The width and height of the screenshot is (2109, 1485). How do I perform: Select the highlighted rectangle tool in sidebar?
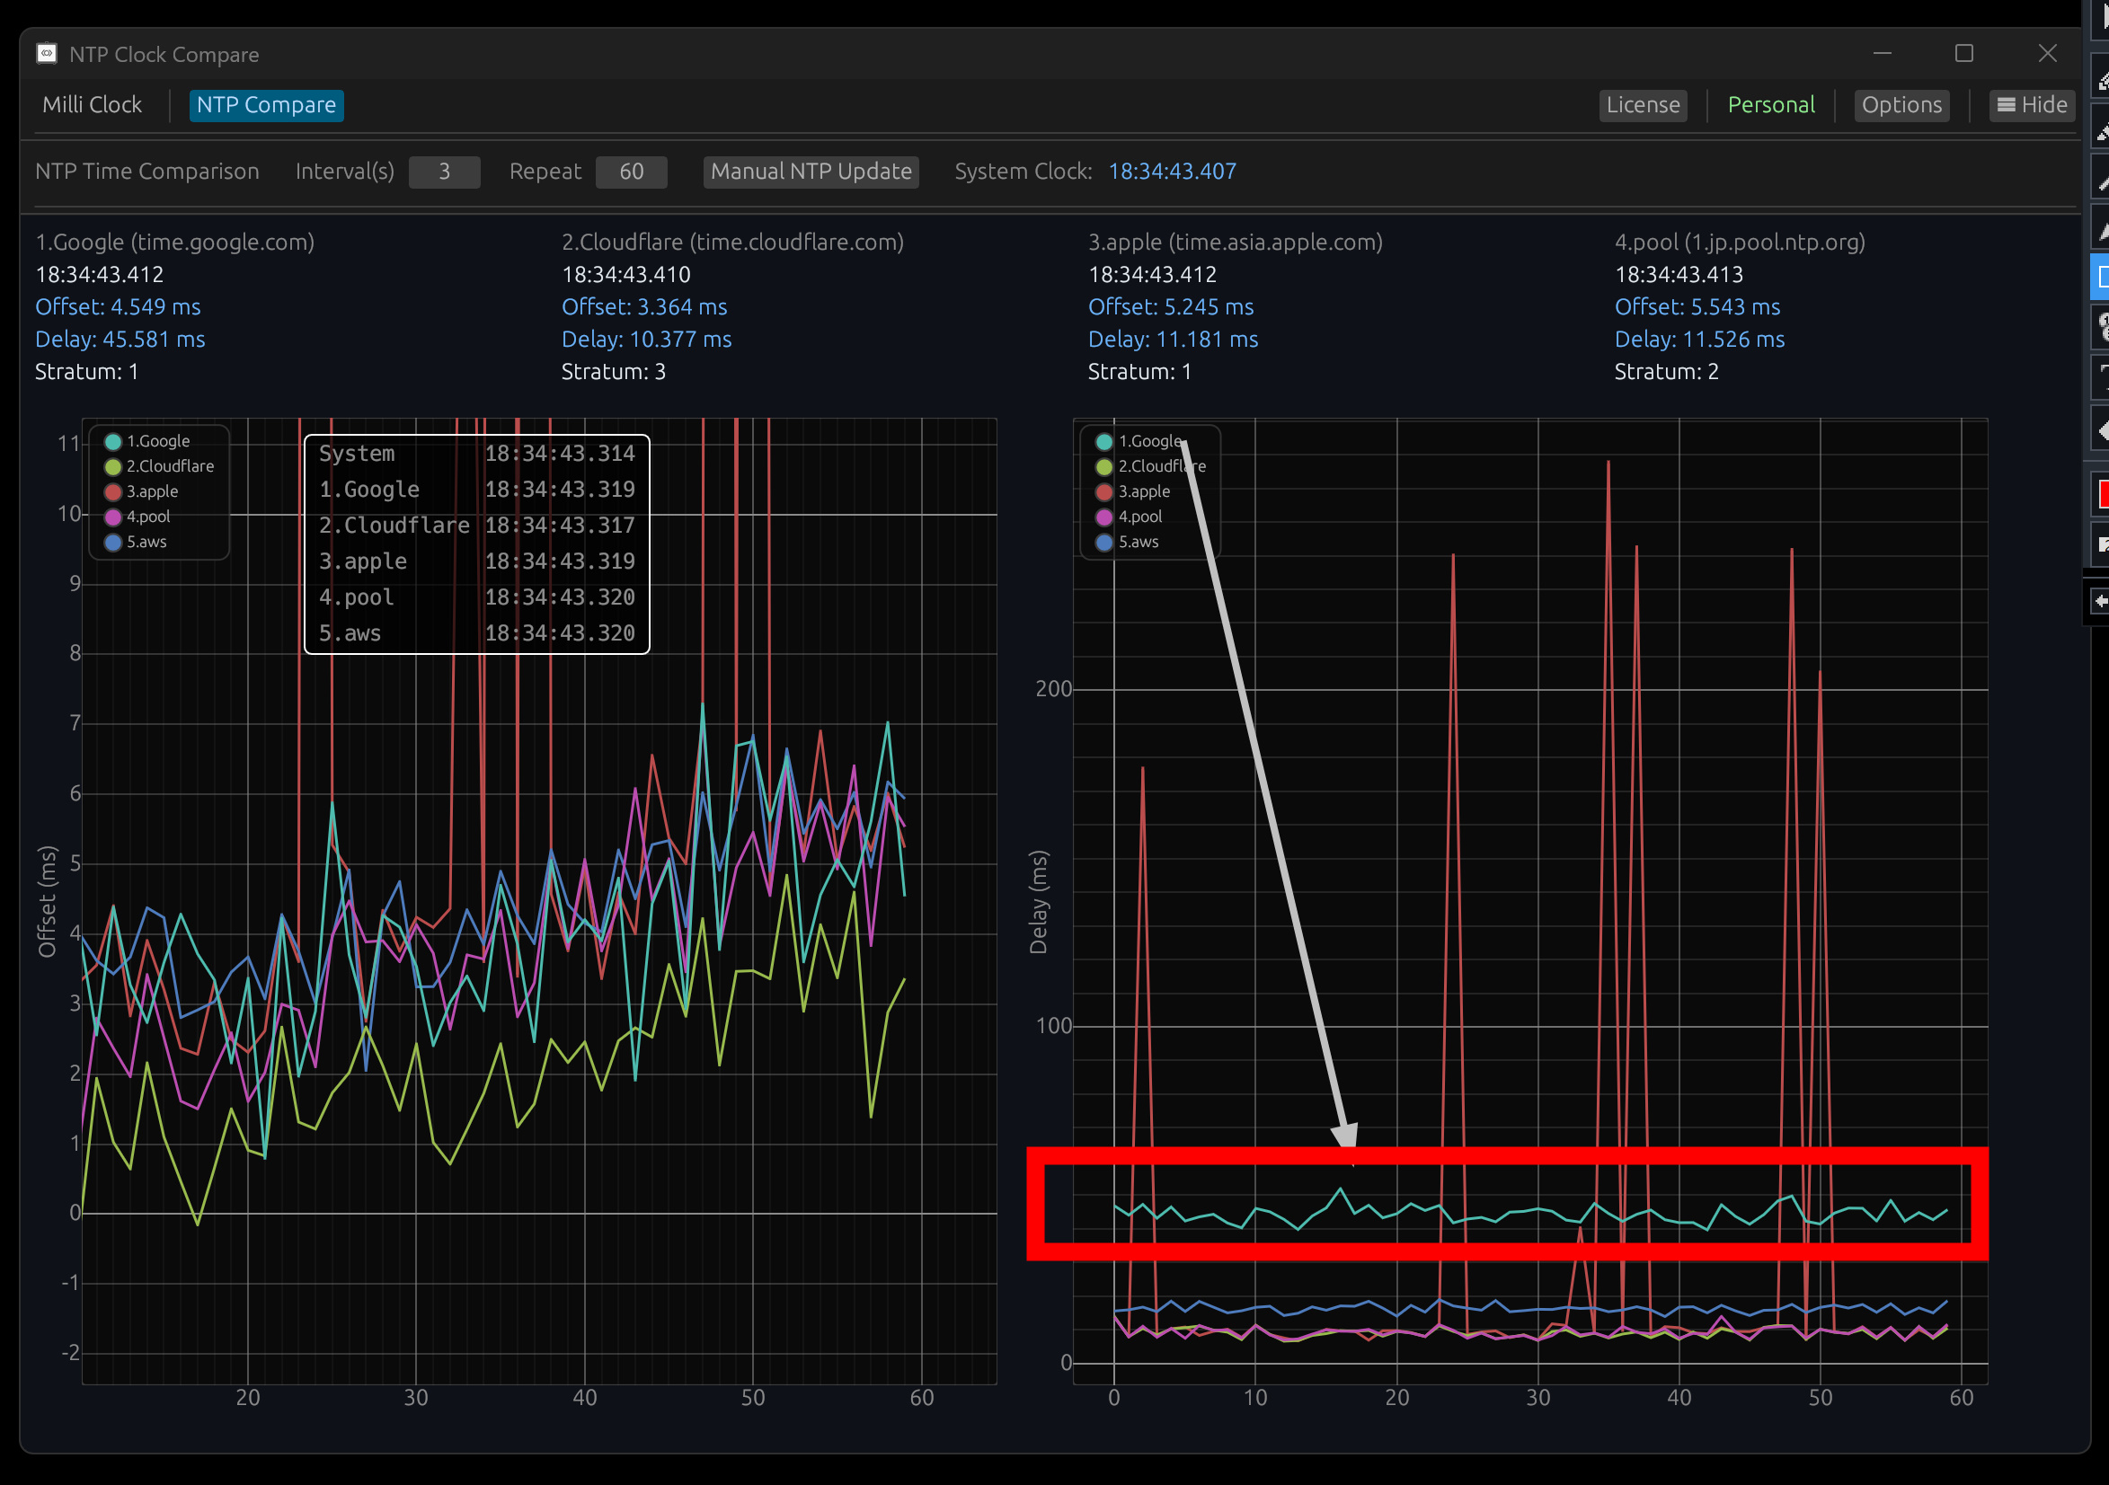(x=2101, y=277)
